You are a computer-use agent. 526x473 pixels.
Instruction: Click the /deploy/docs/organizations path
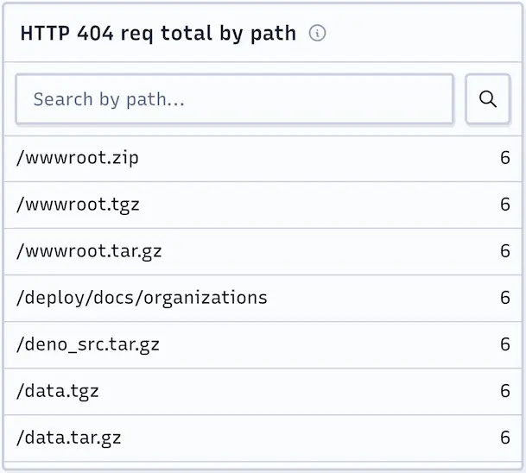tap(142, 298)
